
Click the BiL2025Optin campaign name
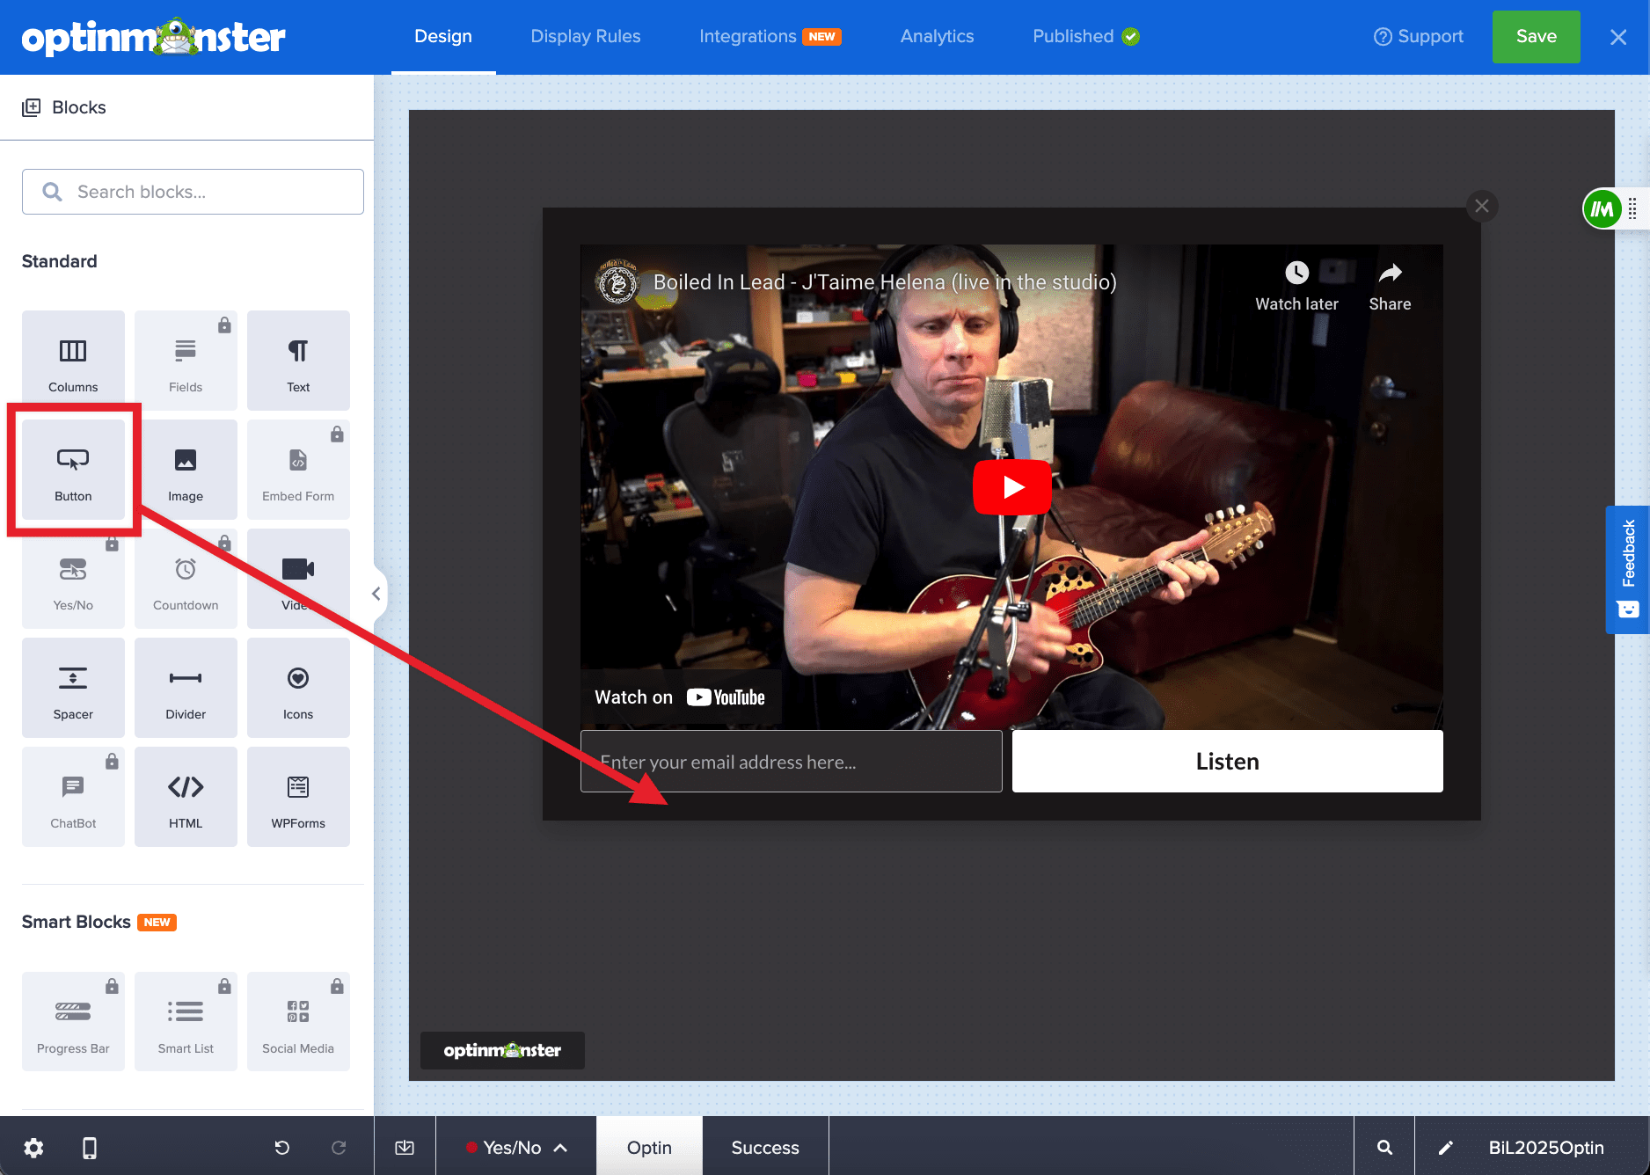1546,1148
